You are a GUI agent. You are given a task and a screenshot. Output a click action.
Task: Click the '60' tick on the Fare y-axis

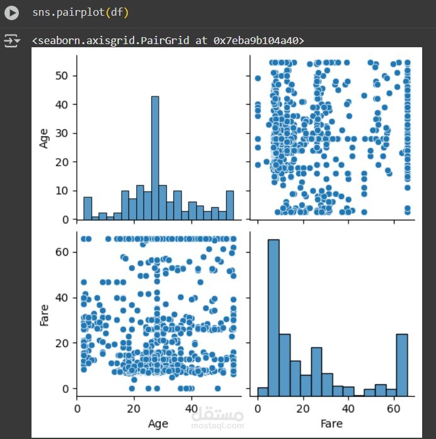[64, 251]
